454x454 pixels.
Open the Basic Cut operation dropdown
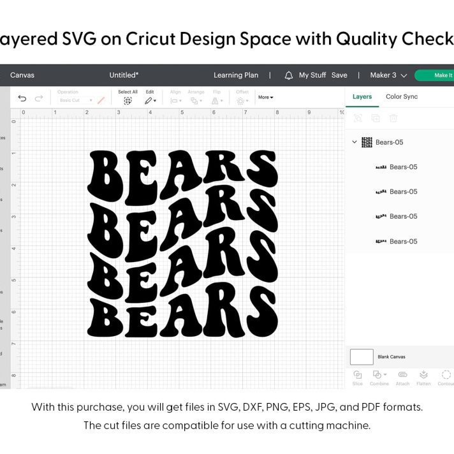tap(76, 100)
